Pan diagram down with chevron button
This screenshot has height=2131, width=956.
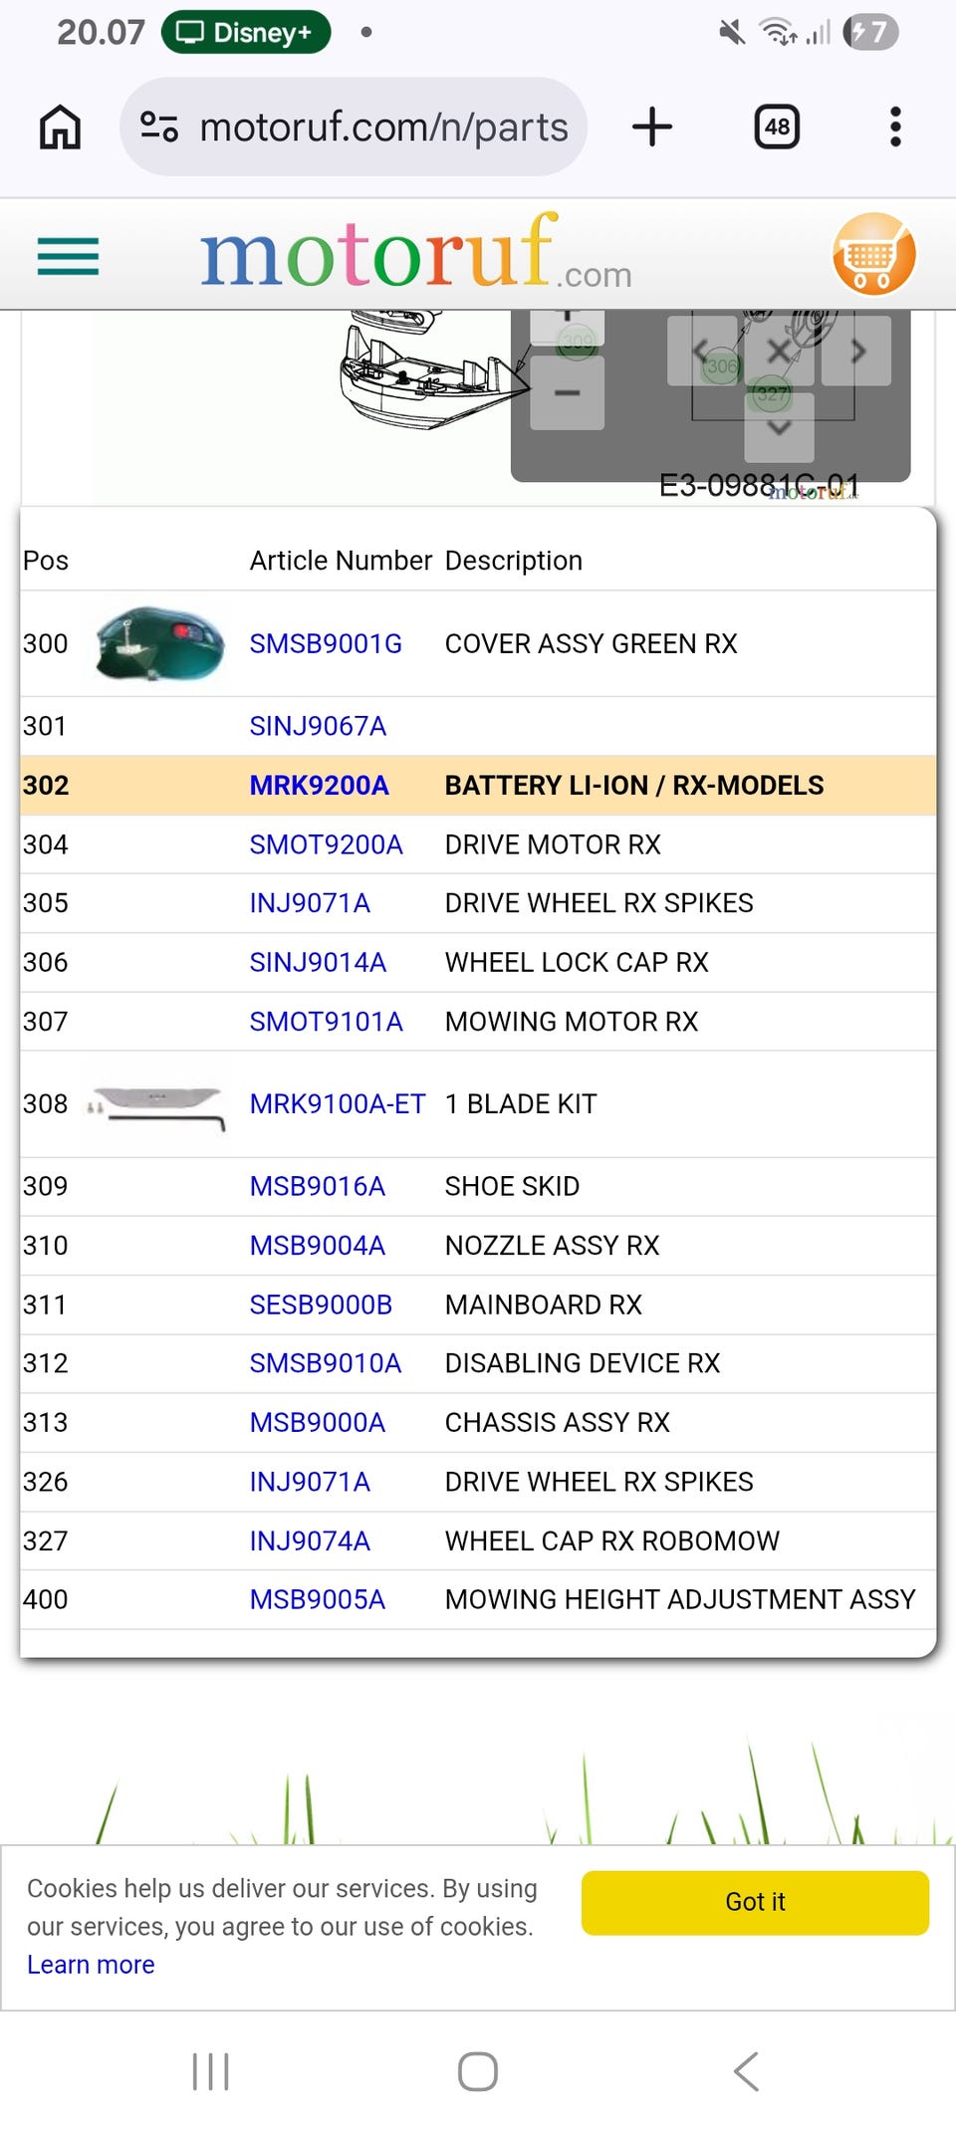pyautogui.click(x=780, y=426)
